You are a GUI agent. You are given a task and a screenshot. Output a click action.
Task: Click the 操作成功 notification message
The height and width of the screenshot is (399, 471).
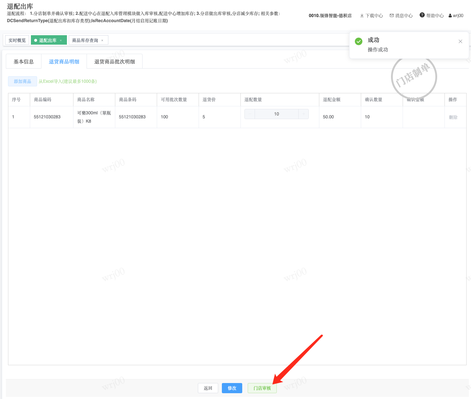pos(378,50)
